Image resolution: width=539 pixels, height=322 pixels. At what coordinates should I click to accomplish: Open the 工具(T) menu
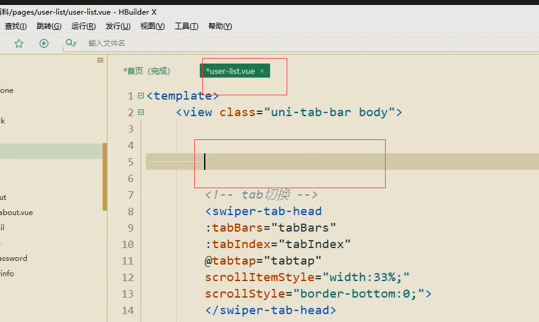pos(186,26)
